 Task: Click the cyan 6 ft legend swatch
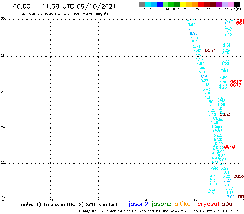148,4
